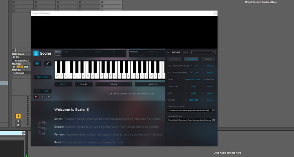The image size is (294, 157).
Task: Open the Help section
Action: pos(186,52)
